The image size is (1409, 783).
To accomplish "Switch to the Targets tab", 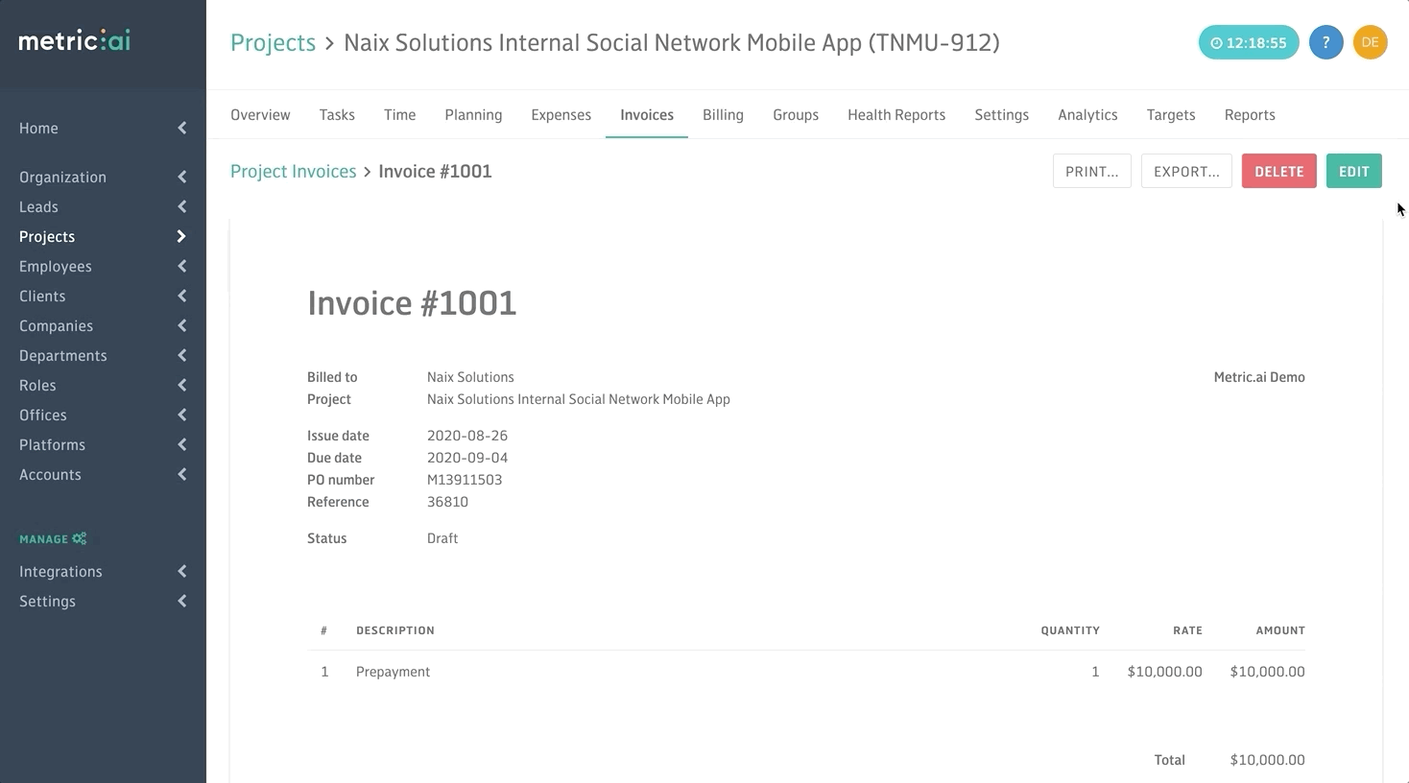I will pos(1171,114).
